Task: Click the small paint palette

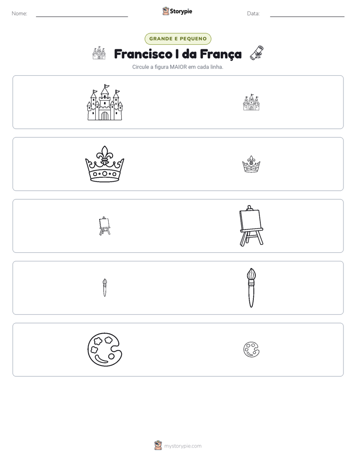Action: point(251,349)
